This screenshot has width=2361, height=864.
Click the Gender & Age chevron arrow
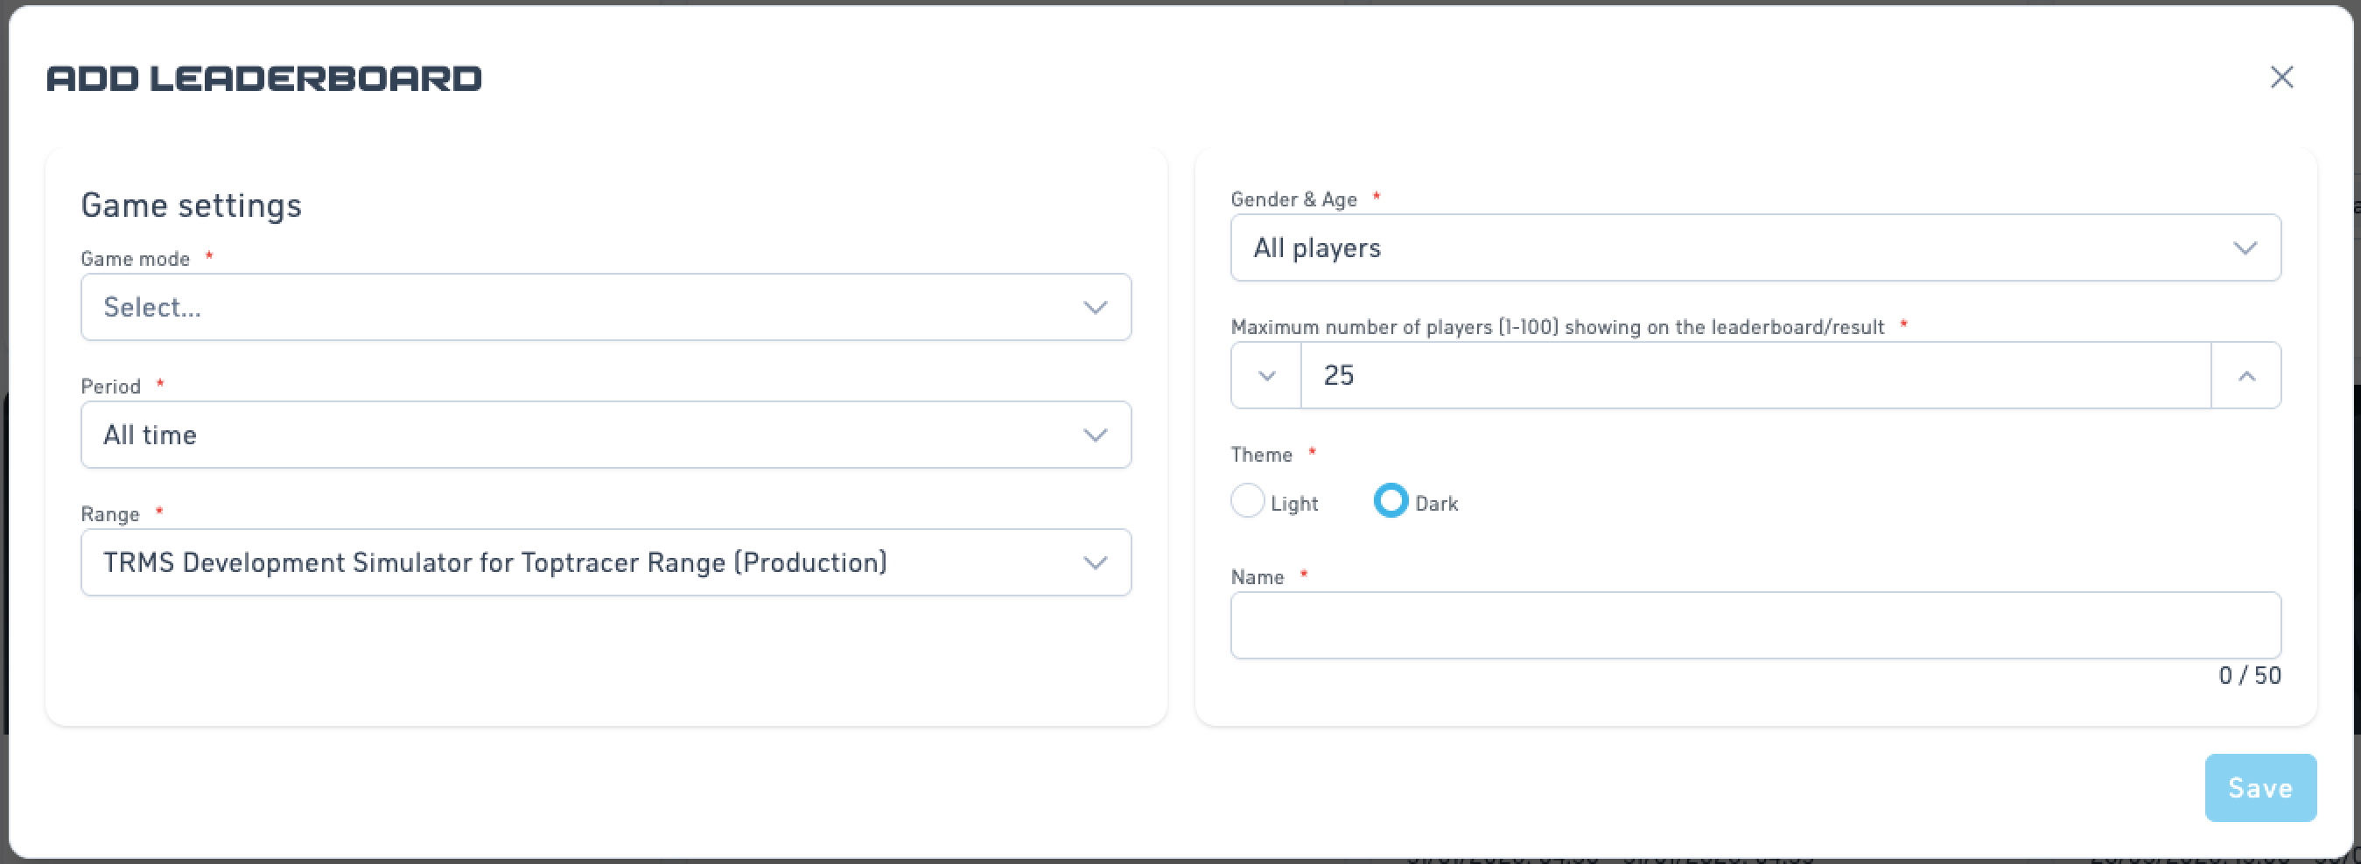pyautogui.click(x=2245, y=248)
